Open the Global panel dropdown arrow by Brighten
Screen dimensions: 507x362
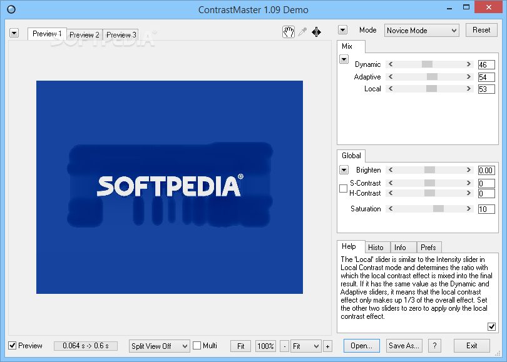click(344, 170)
